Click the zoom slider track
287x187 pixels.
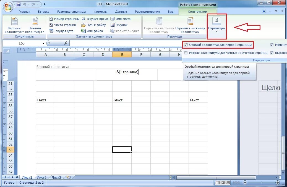[261, 183]
